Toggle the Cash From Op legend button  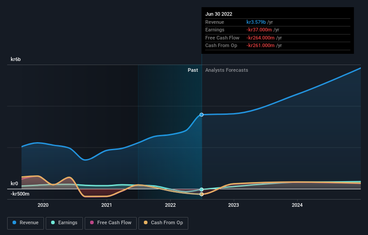pyautogui.click(x=163, y=223)
